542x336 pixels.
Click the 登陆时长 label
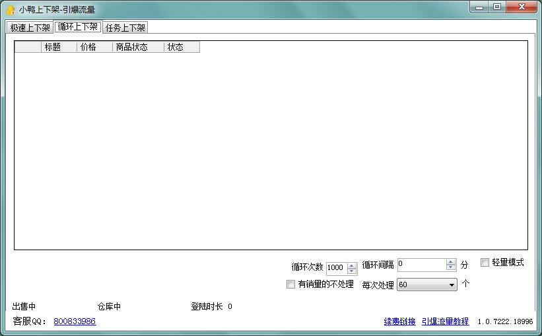[x=207, y=306]
